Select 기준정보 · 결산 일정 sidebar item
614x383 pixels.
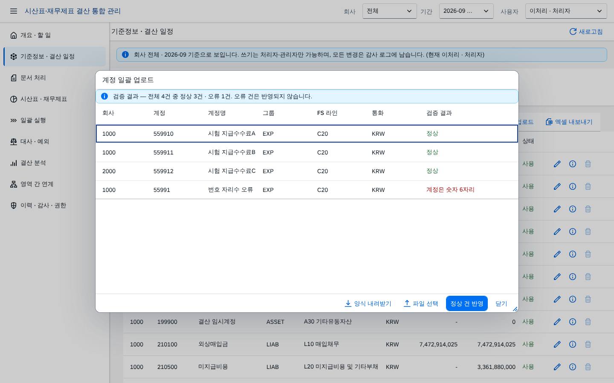tap(55, 56)
